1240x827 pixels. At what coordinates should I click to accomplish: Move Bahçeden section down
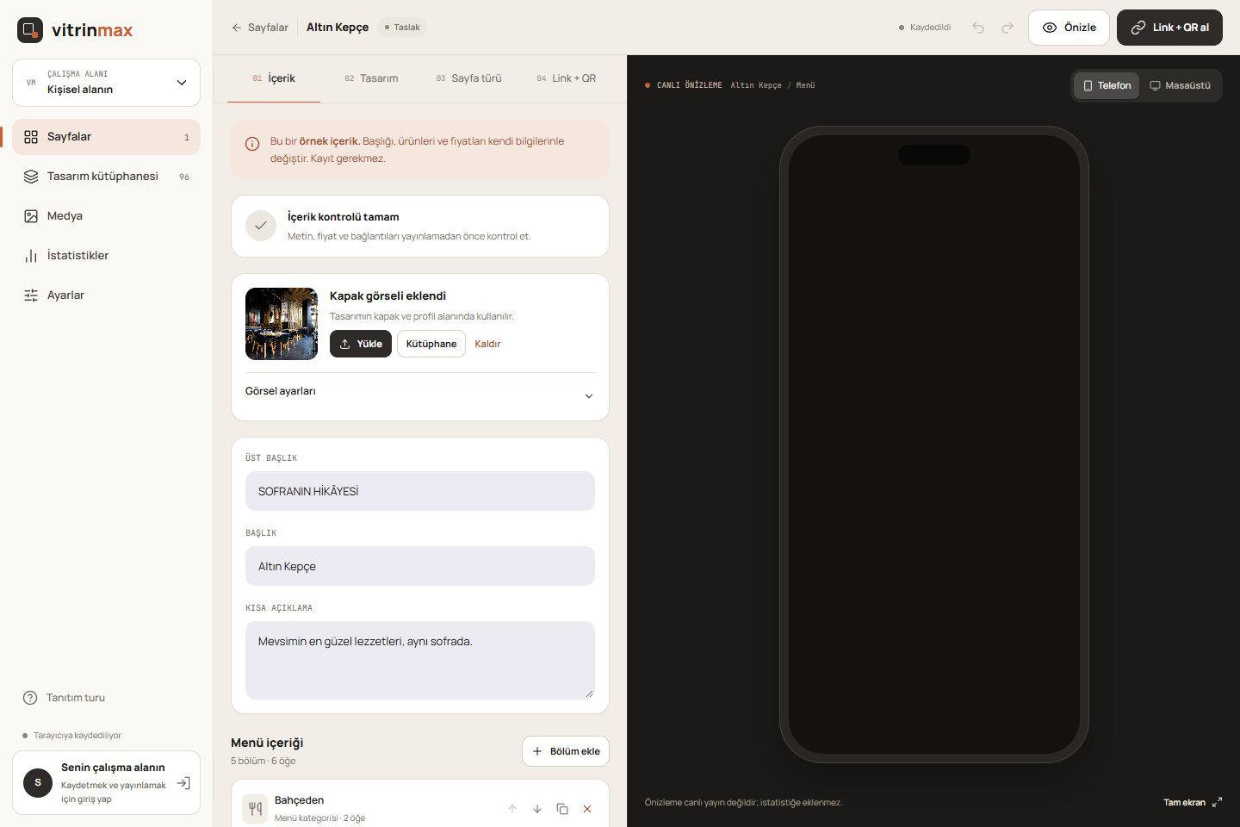point(537,809)
